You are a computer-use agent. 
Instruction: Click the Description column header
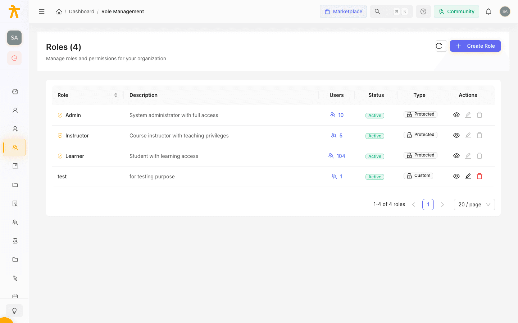[144, 95]
